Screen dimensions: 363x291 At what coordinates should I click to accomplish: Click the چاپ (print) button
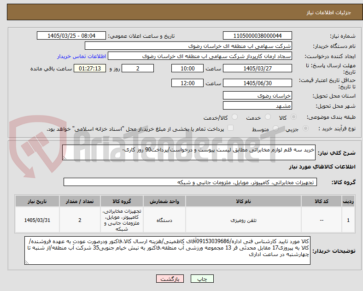202,279
